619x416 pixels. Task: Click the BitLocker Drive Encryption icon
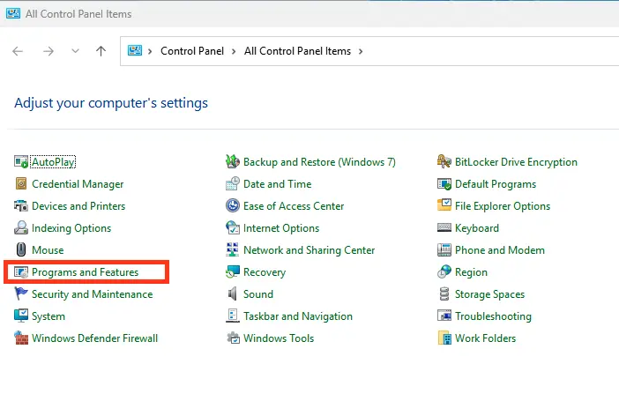click(445, 162)
